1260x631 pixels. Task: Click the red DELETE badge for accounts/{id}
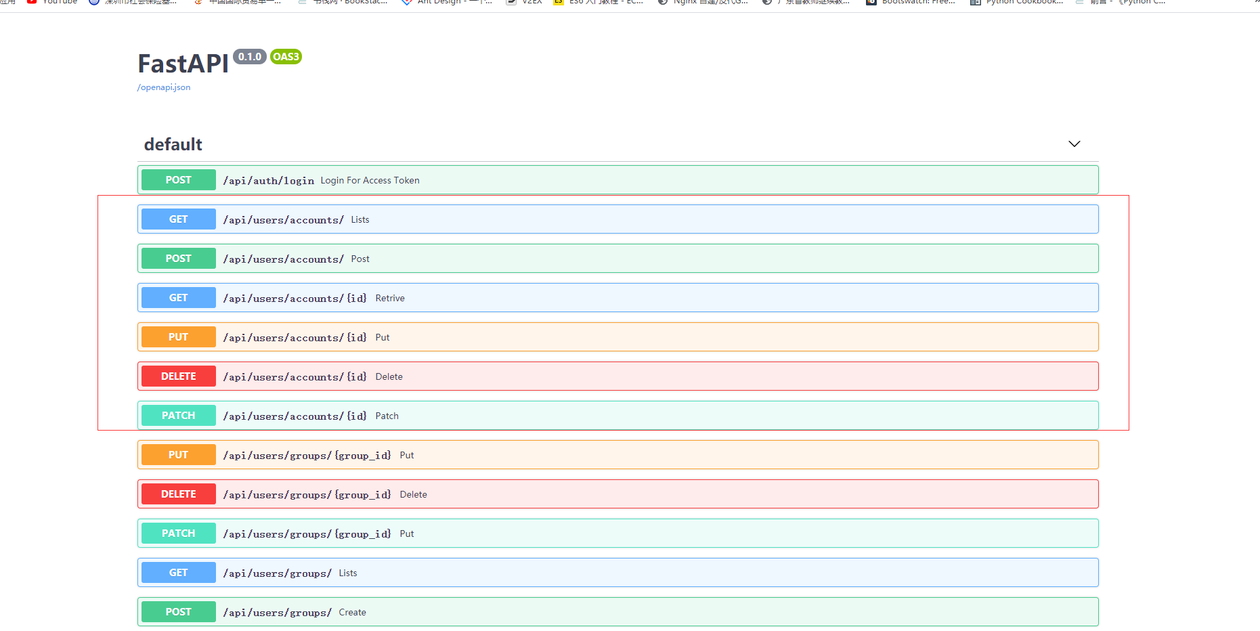(178, 376)
